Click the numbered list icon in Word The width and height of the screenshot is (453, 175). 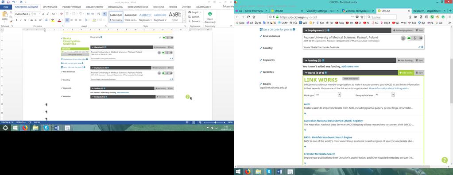point(74,14)
